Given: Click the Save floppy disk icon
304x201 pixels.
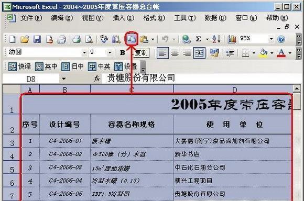Looking at the screenshot, I should (37, 39).
